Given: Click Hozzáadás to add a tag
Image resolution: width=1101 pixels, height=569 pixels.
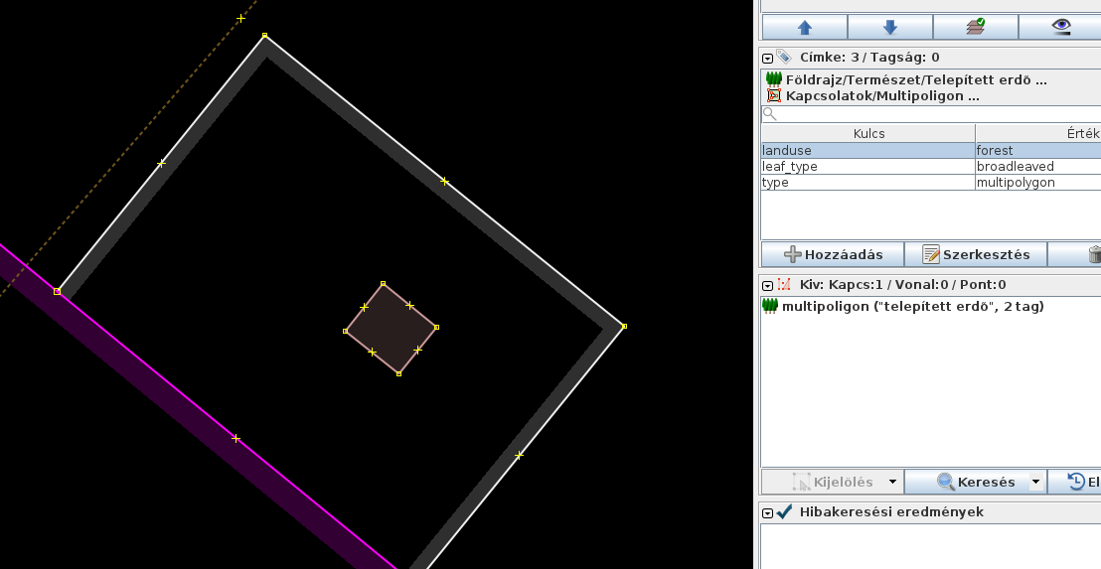Looking at the screenshot, I should tap(833, 254).
